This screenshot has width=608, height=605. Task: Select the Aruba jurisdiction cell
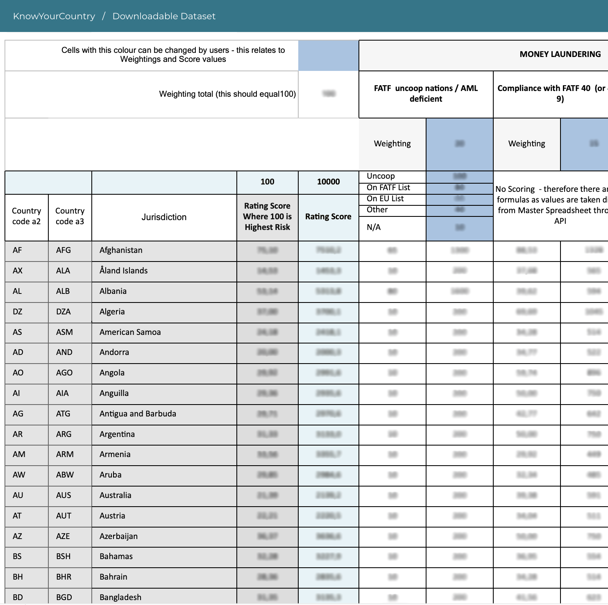pos(164,475)
